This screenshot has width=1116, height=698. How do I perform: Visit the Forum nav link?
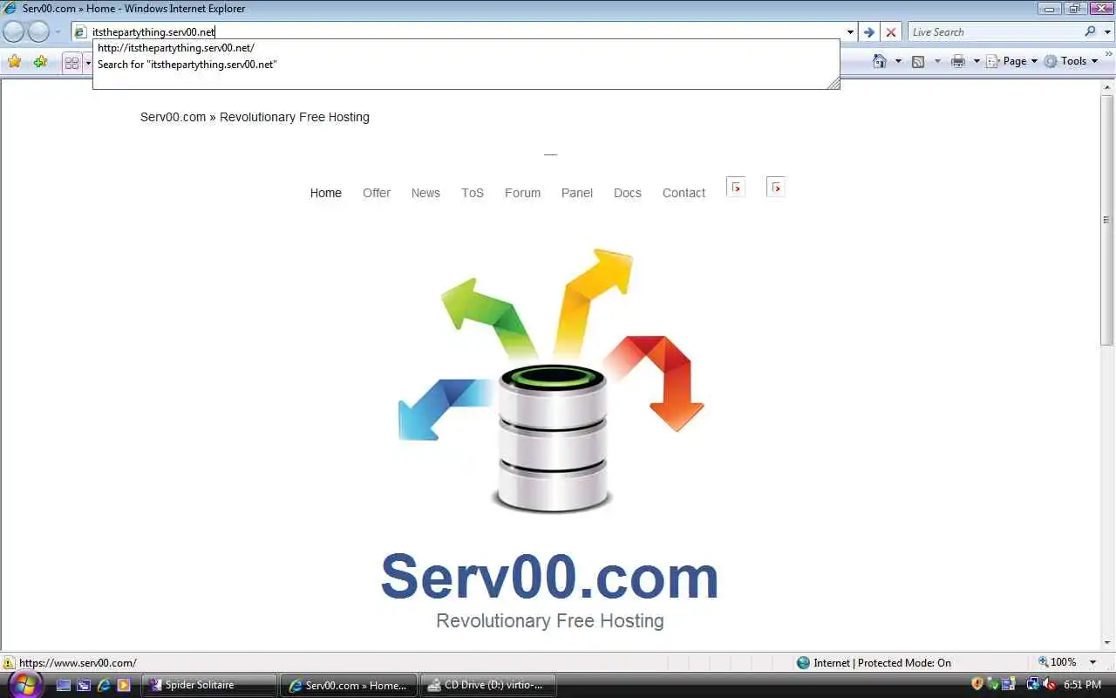[x=522, y=193]
